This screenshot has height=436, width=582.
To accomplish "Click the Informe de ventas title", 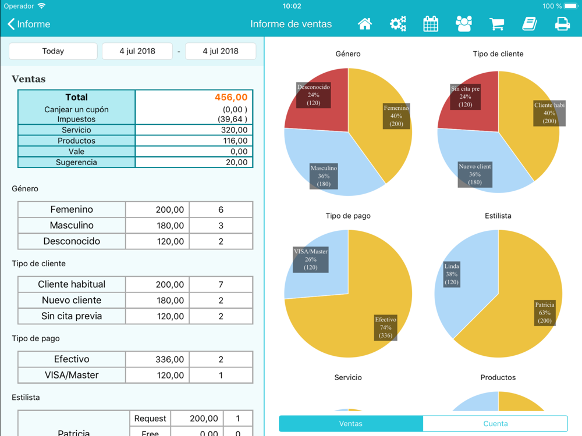I will [291, 24].
